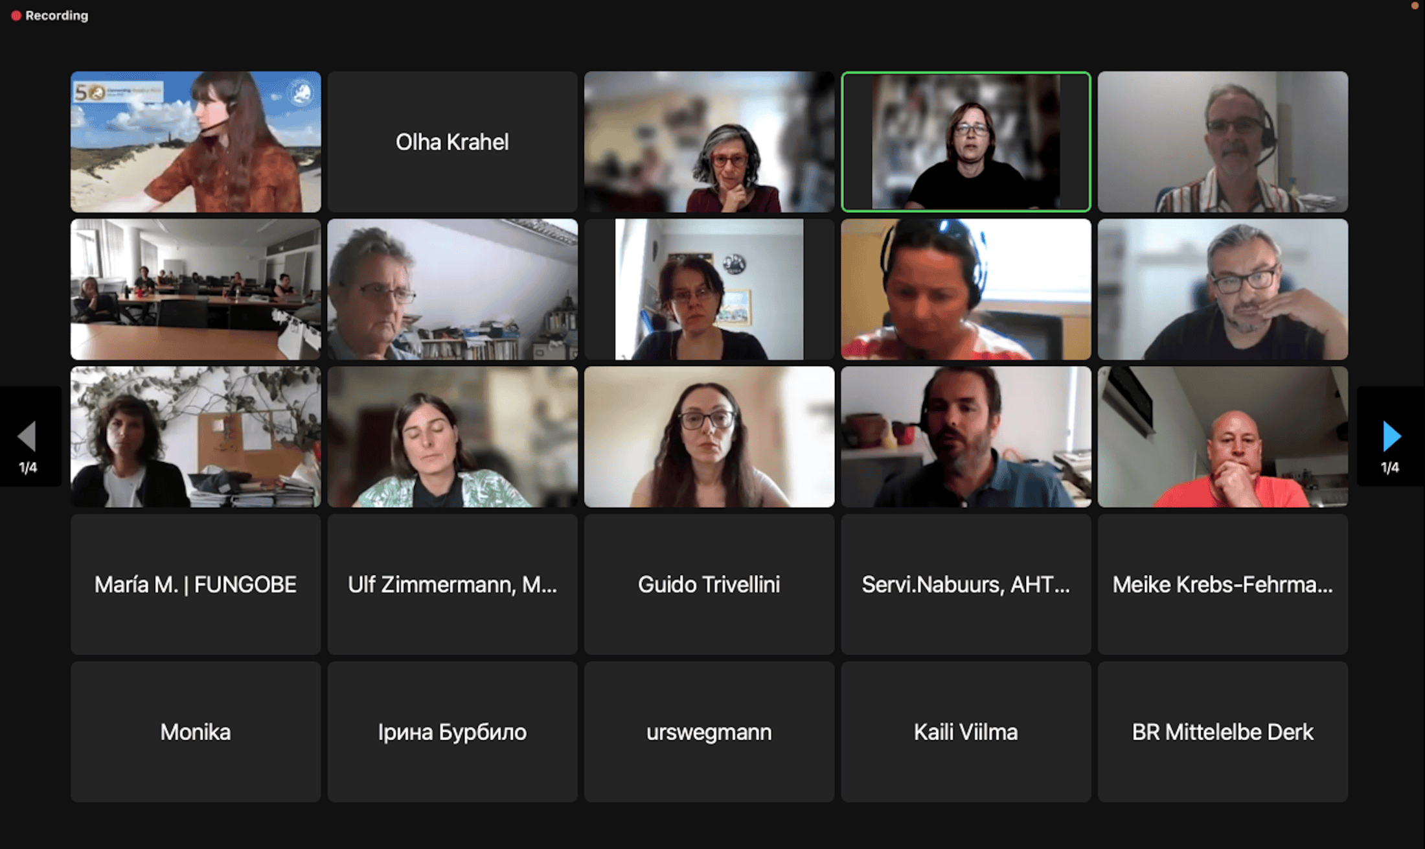Select Ірина Бурбило participant tile
This screenshot has width=1425, height=849.
[452, 732]
